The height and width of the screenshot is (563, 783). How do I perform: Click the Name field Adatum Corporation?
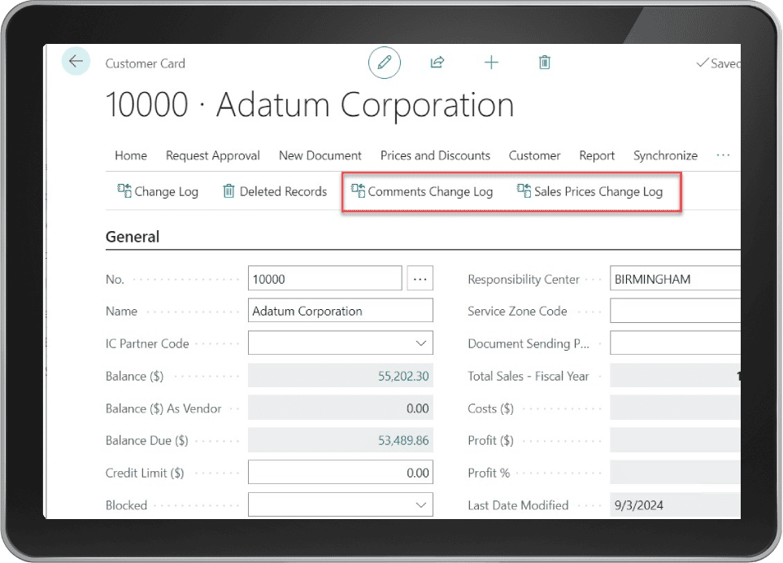click(341, 311)
